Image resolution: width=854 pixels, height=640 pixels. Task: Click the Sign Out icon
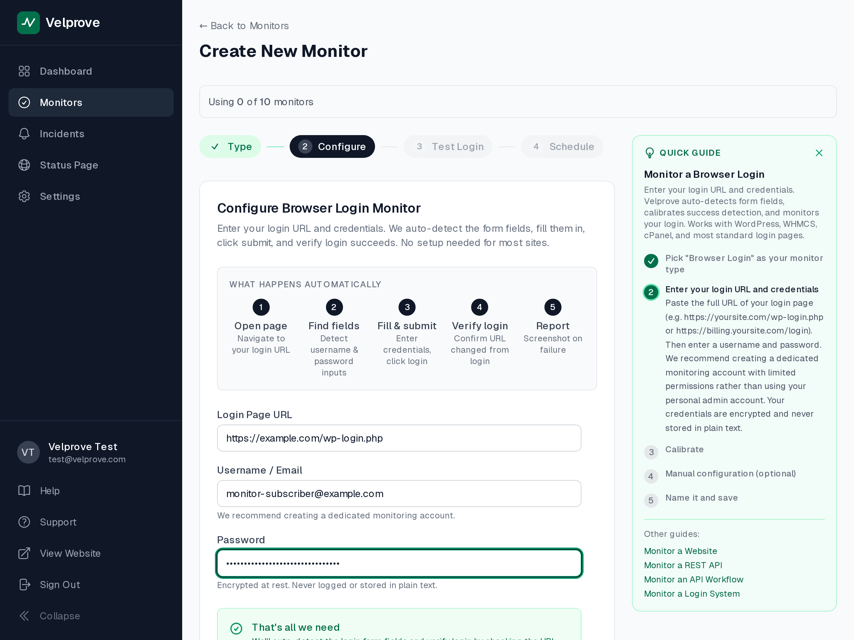point(24,585)
